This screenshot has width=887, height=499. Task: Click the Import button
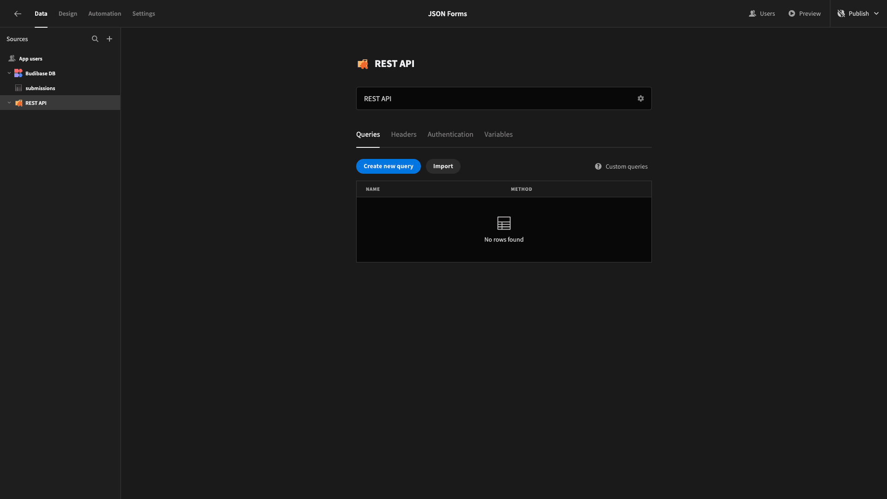click(443, 166)
